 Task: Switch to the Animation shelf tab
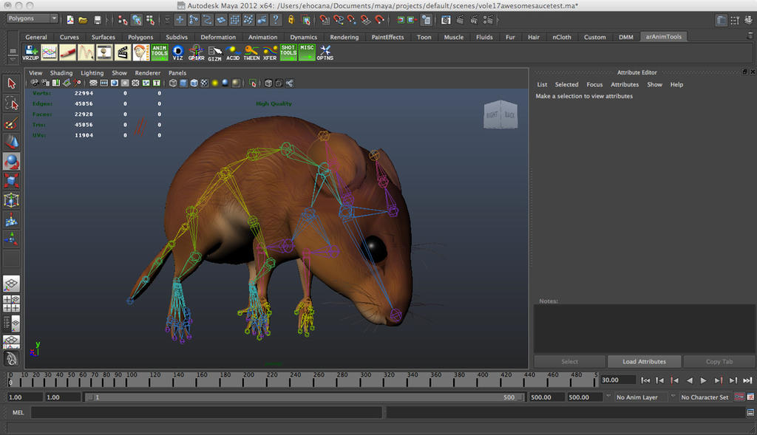[262, 37]
